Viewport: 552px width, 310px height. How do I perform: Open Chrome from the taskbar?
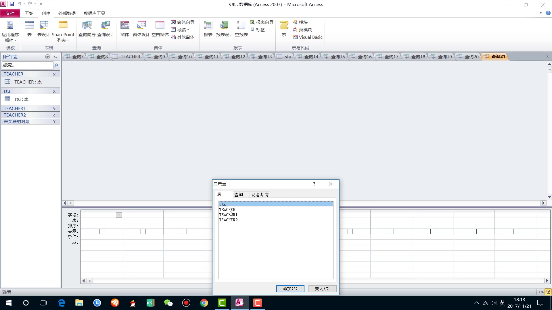[x=204, y=303]
